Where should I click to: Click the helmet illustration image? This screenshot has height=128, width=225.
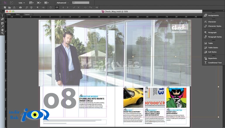coord(176,98)
